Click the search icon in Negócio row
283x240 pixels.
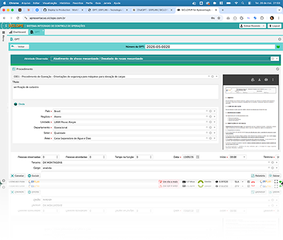point(211,117)
